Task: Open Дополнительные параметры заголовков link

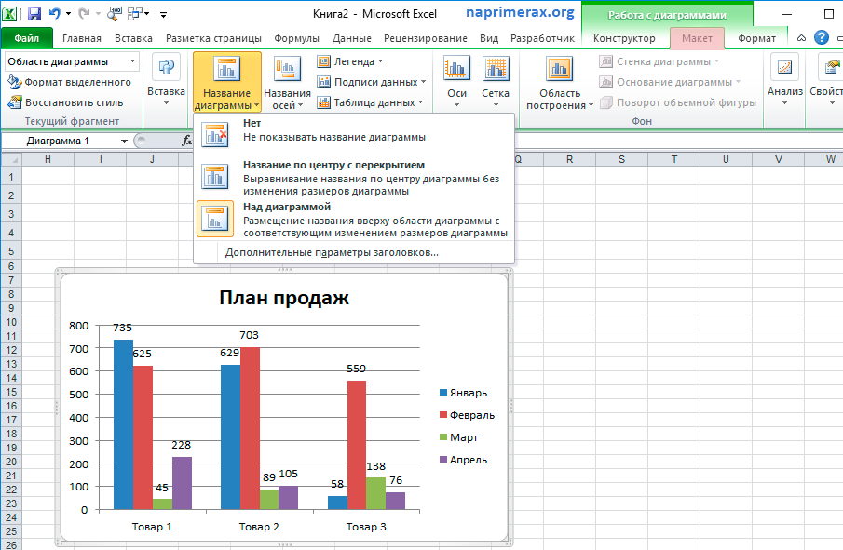Action: [332, 252]
